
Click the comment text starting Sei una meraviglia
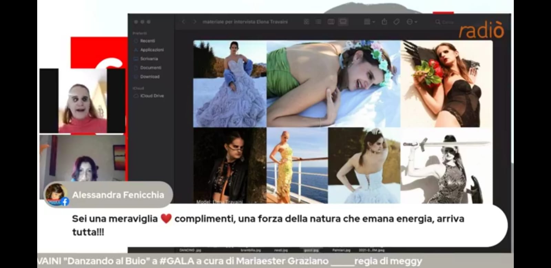(x=268, y=225)
